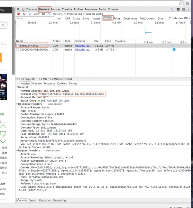This screenshot has height=208, width=193.
Task: Collapse the Response Headers section
Action: tap(17, 104)
